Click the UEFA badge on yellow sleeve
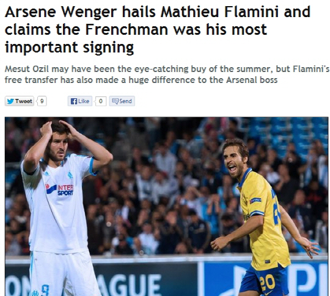The width and height of the screenshot is (330, 296). (255, 200)
